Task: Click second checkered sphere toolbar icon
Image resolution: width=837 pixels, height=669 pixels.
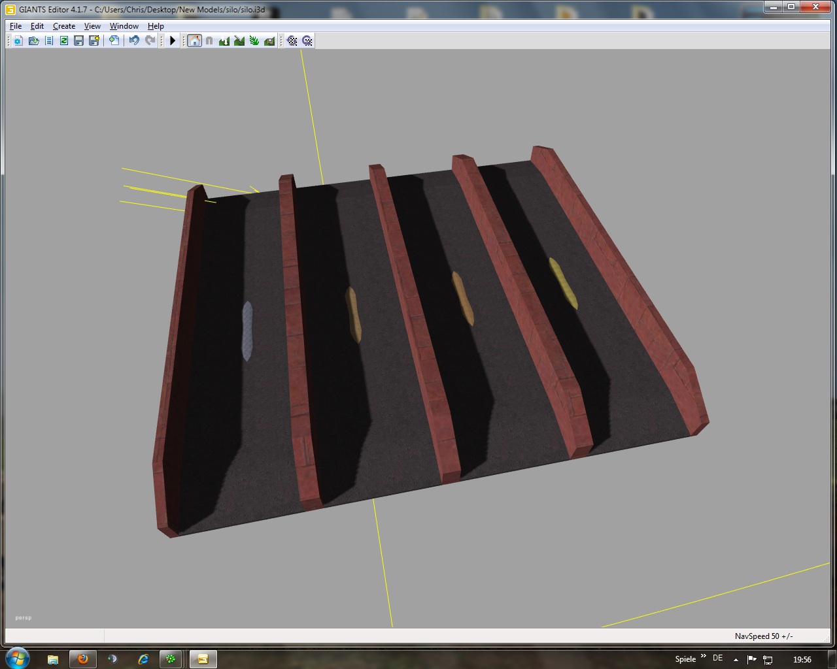Action: (307, 41)
